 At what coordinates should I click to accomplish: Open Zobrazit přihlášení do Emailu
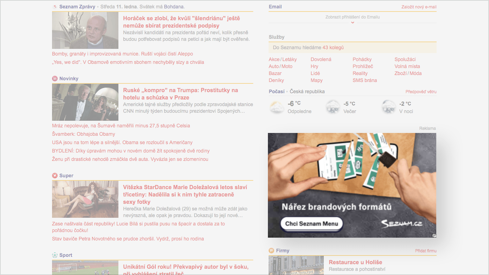[352, 17]
